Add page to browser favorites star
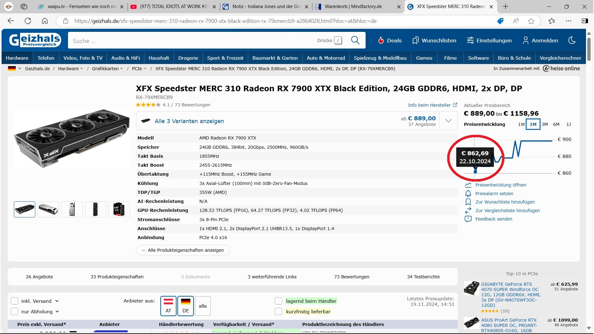The height and width of the screenshot is (334, 594). (x=531, y=21)
